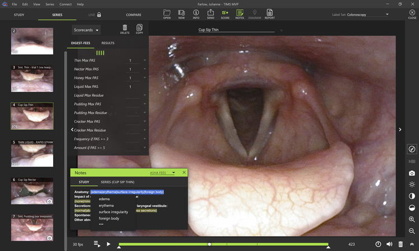Mute the audio with speaker icon
Viewport: 419px width, 251px height.
click(x=389, y=244)
